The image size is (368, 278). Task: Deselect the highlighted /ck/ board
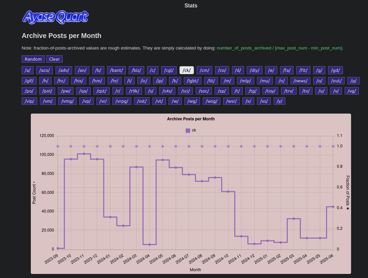click(x=187, y=70)
